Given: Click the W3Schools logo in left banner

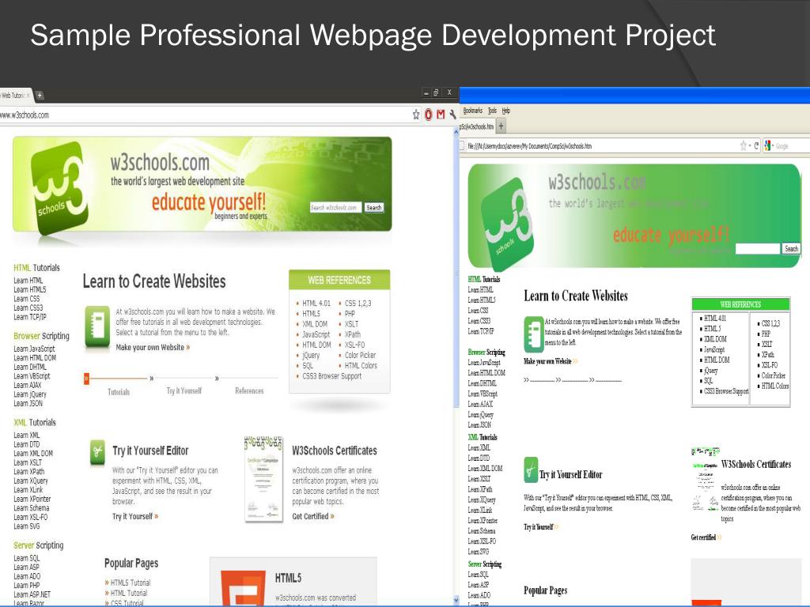Looking at the screenshot, I should (x=59, y=187).
